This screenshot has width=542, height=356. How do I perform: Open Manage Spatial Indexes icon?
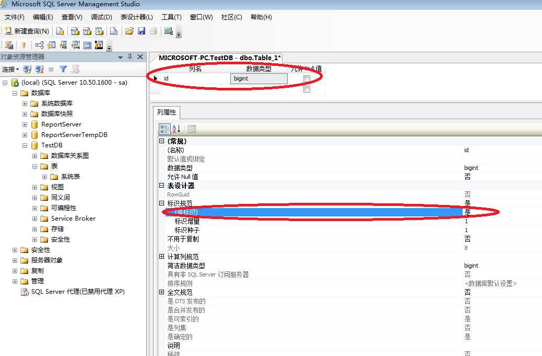pos(99,45)
